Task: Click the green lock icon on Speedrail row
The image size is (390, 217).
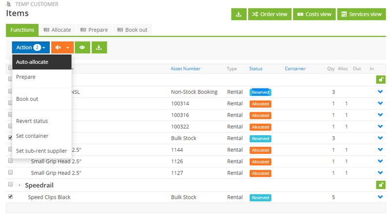Action: [x=380, y=185]
